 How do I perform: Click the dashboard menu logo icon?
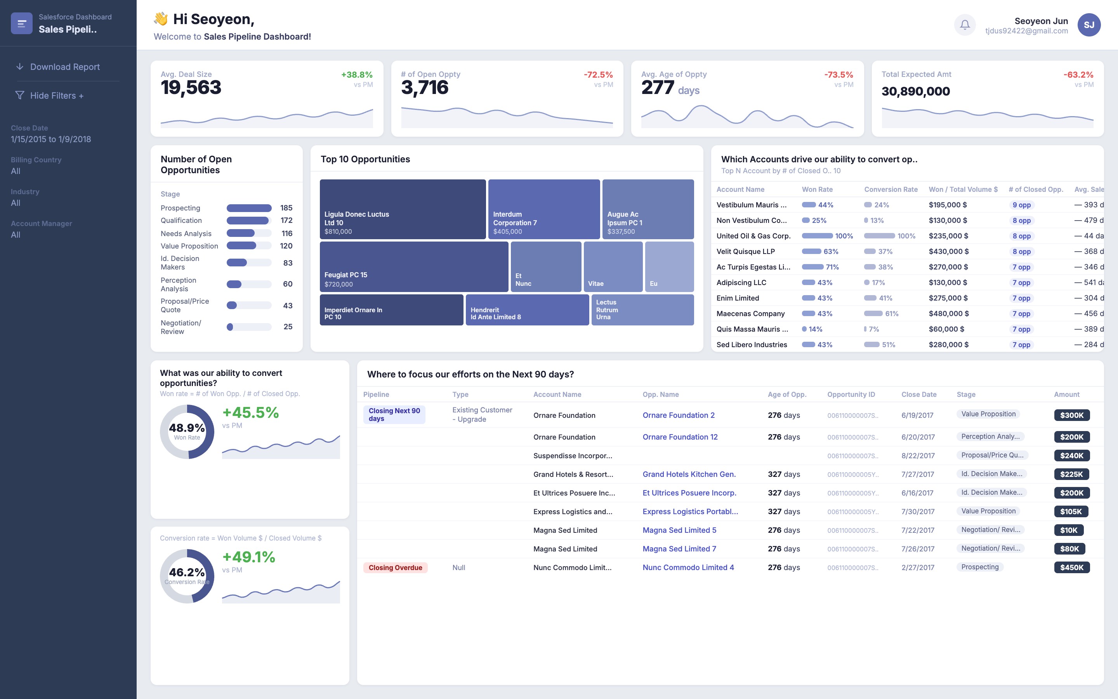click(22, 23)
